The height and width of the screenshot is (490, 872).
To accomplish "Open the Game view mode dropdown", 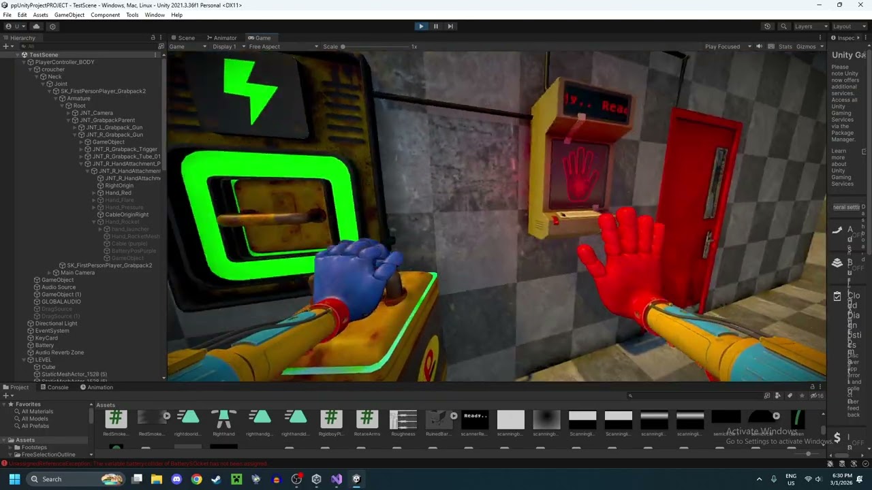I will click(187, 47).
